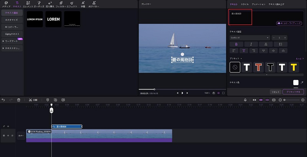Click the undo arrow in timeline toolbar
Screen dimensions: 307x157
3,100
